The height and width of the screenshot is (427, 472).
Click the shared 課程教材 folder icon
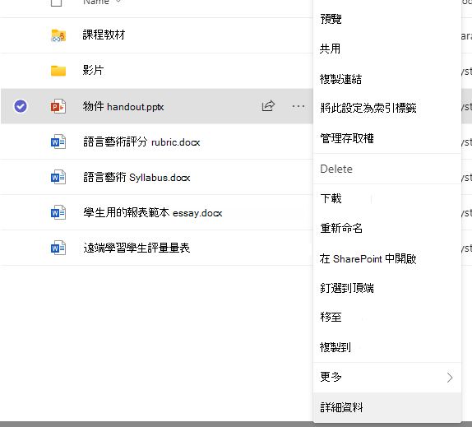pos(58,35)
